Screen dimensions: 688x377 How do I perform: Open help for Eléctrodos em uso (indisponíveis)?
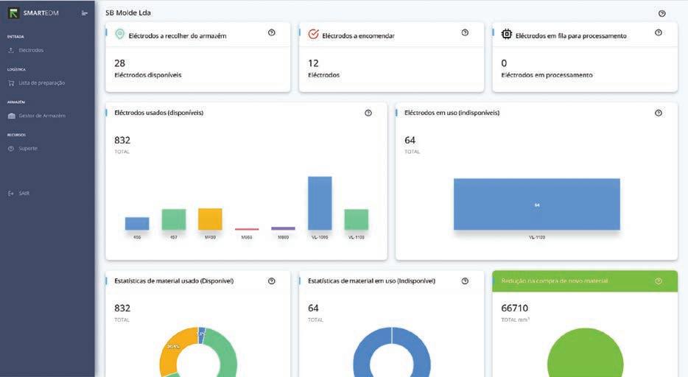tap(658, 113)
